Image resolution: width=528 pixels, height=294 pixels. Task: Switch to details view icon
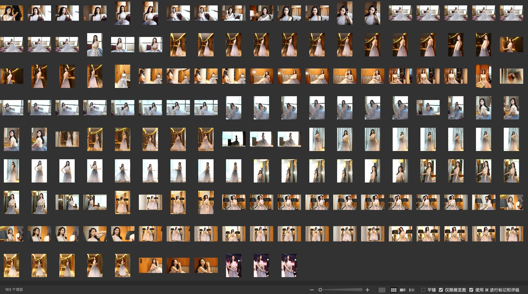pyautogui.click(x=403, y=290)
